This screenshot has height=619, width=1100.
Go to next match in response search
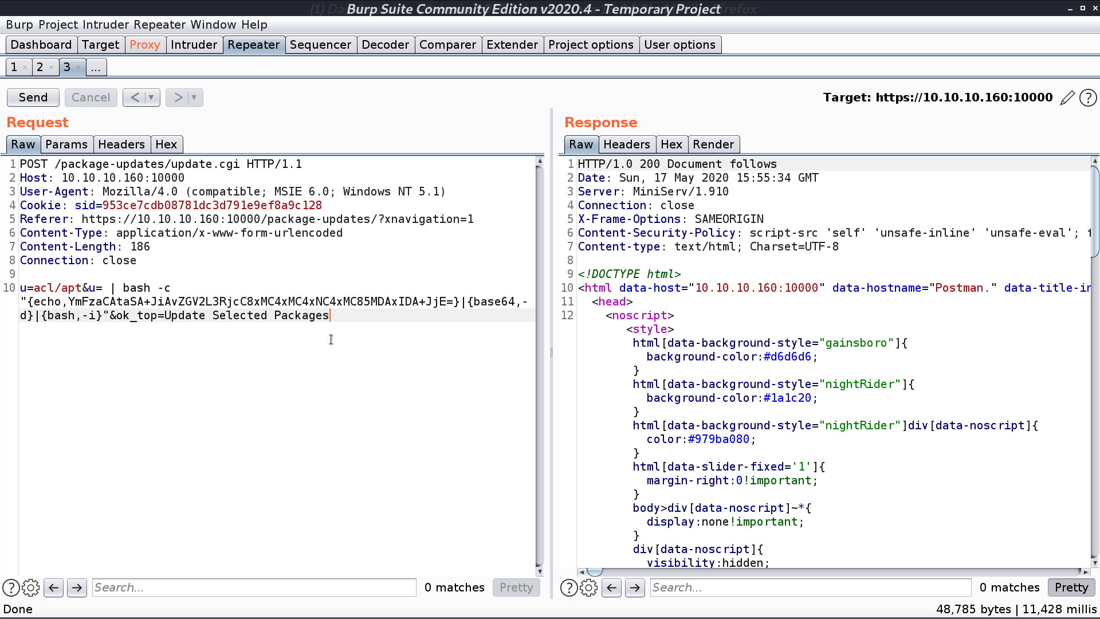[x=635, y=587]
